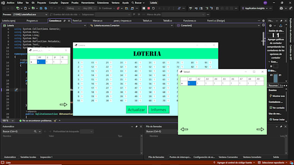
Task: Switch to the Variables locales tab
Action: pyautogui.click(x=28, y=157)
